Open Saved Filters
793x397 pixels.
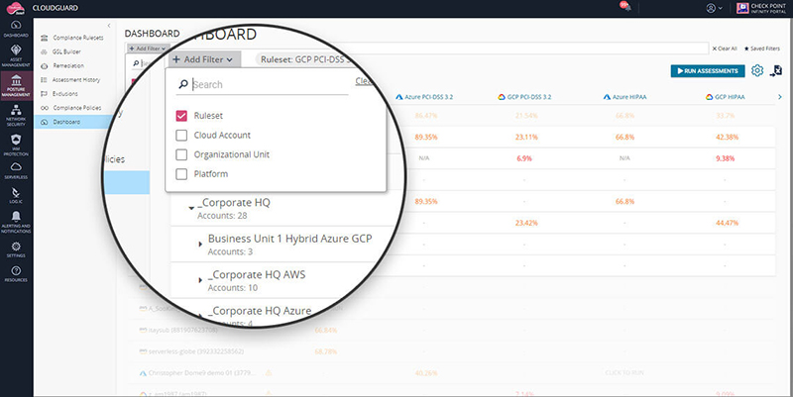(x=761, y=49)
